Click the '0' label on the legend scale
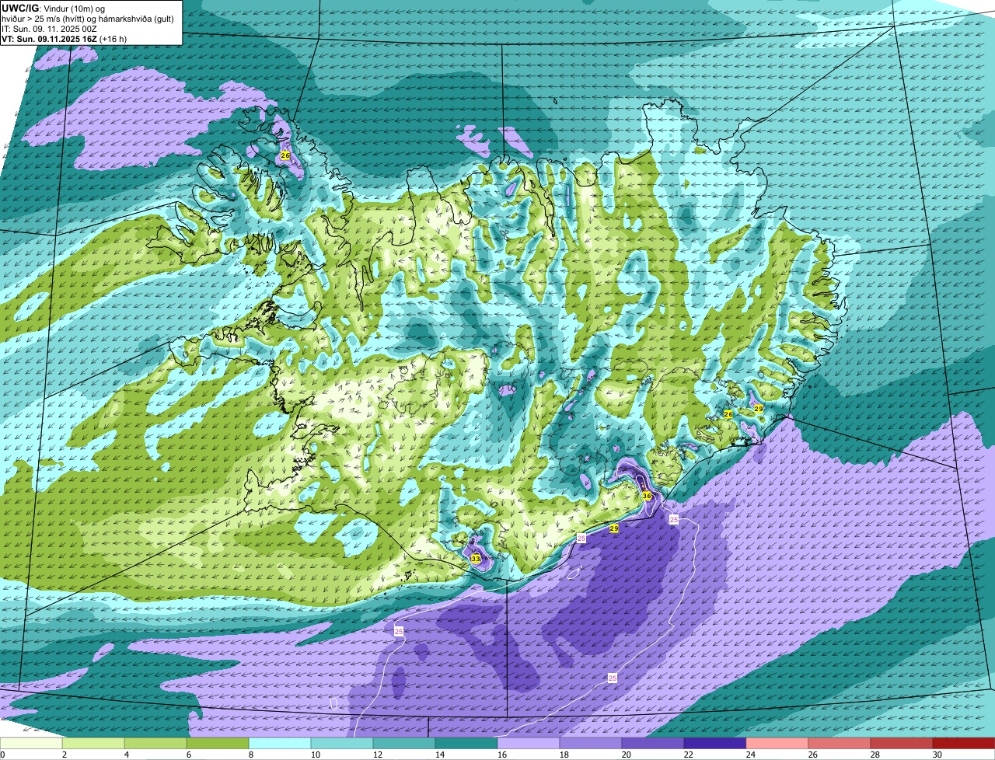 coord(2,755)
